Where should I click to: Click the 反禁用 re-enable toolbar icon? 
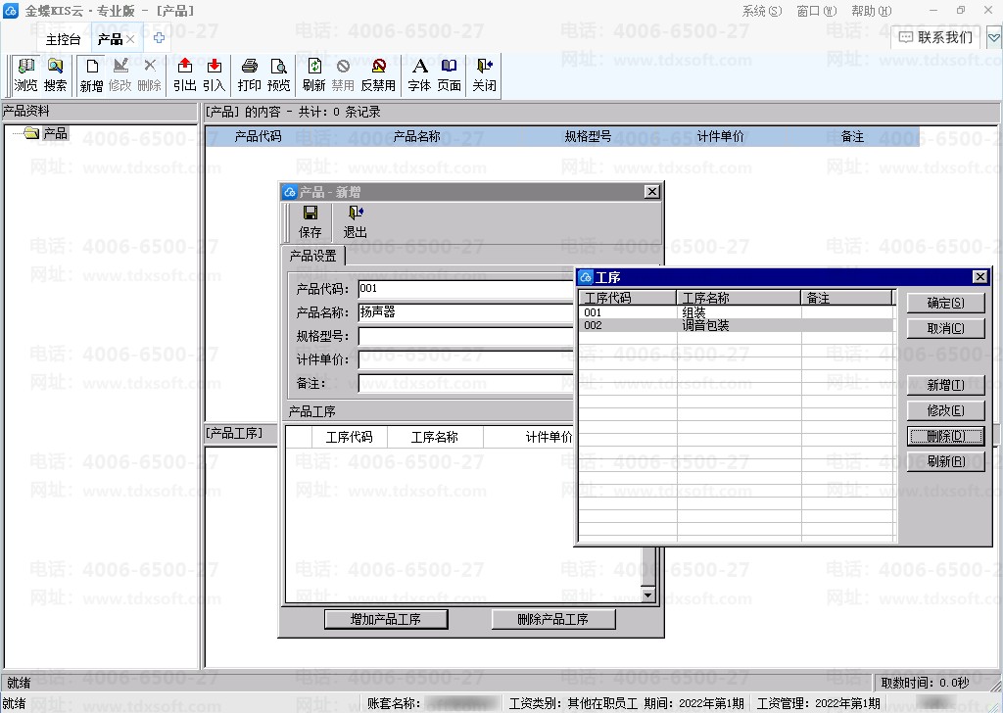pos(378,75)
